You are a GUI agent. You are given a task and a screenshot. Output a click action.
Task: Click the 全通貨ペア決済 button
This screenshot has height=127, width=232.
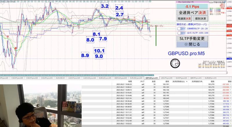[x=192, y=13]
